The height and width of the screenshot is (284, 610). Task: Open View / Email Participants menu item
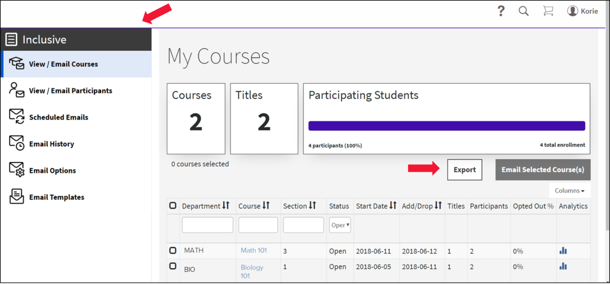pos(70,91)
